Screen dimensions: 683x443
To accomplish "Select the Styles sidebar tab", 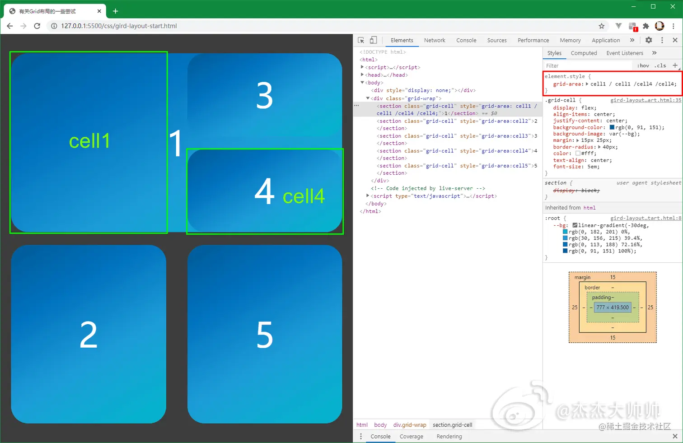I will [x=554, y=53].
